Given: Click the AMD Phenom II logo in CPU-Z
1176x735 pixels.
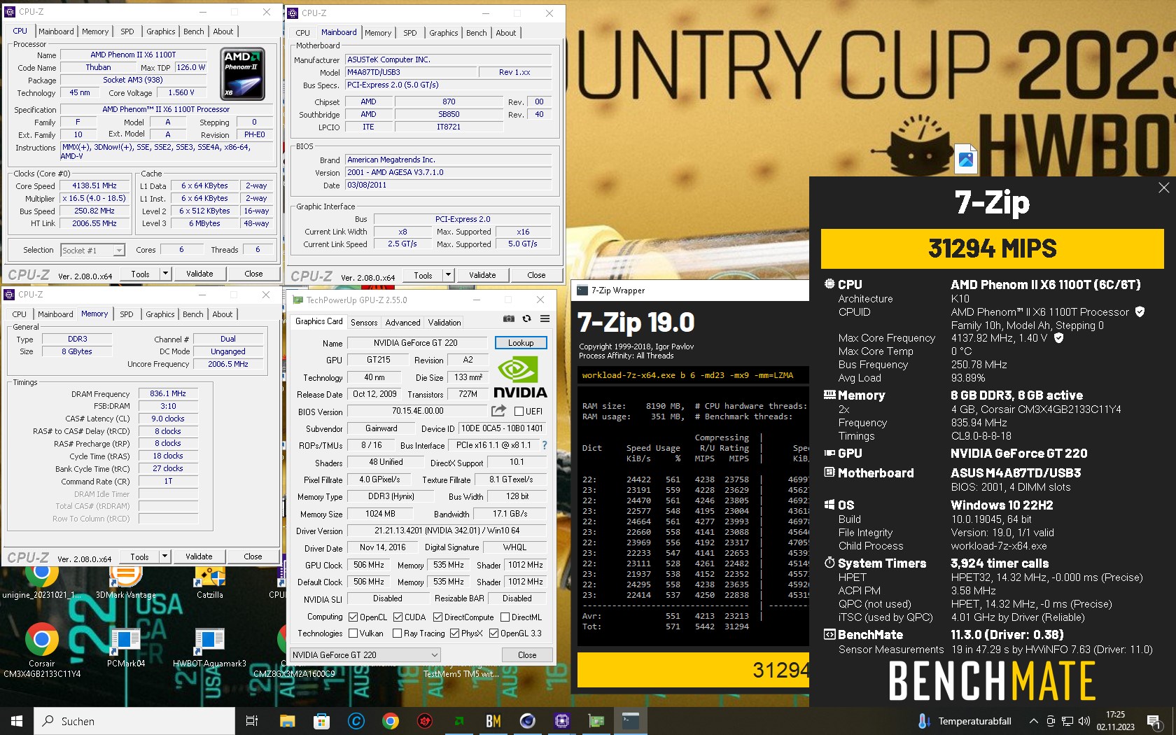Looking at the screenshot, I should 242,74.
